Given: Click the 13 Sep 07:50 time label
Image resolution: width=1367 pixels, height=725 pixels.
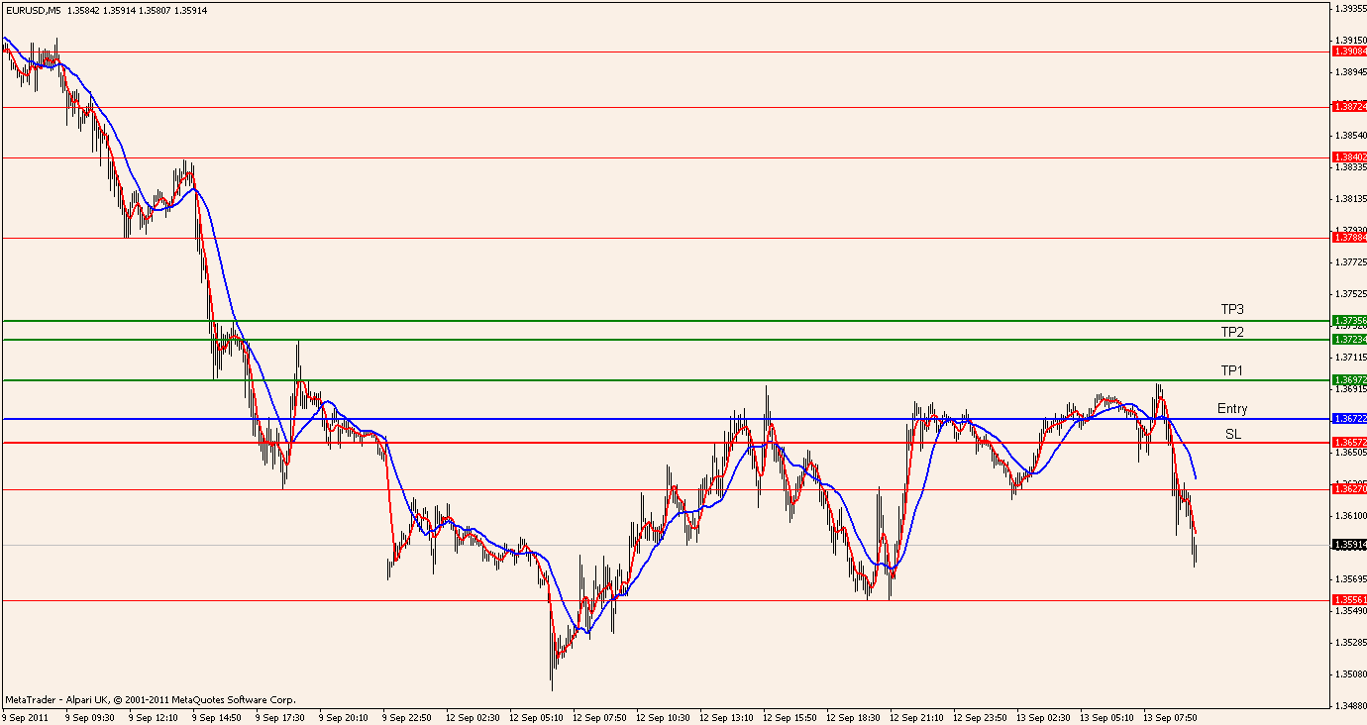Looking at the screenshot, I should tap(1170, 716).
